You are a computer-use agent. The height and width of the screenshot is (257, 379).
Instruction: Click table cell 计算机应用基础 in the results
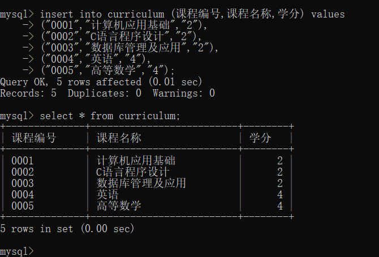(x=136, y=161)
